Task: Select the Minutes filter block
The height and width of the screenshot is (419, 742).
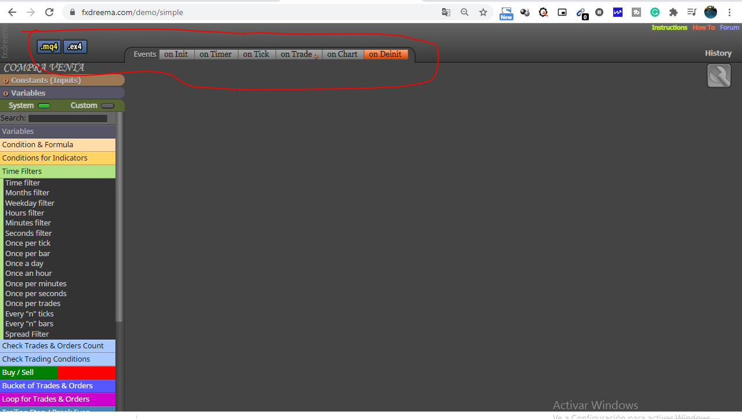Action: [28, 223]
